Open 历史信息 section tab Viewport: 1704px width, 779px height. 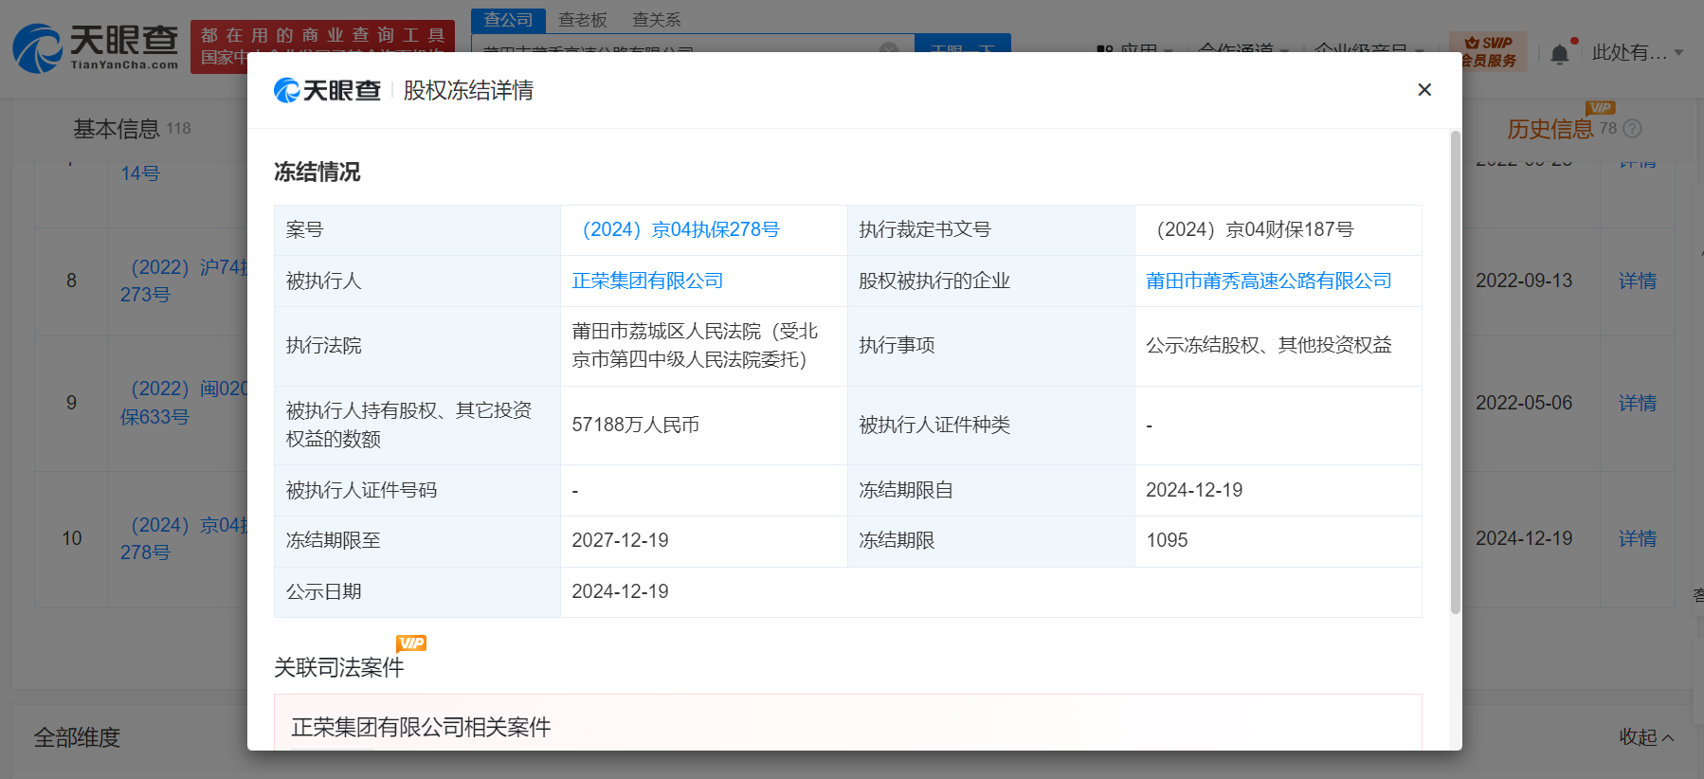point(1550,129)
